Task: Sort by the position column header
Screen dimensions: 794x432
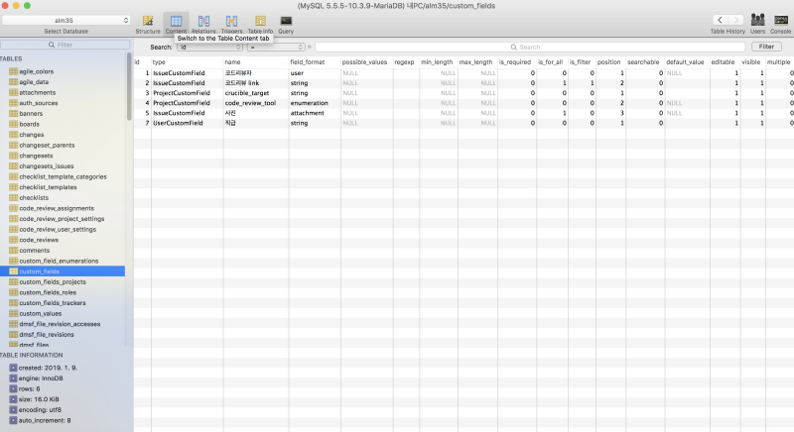Action: [x=610, y=62]
